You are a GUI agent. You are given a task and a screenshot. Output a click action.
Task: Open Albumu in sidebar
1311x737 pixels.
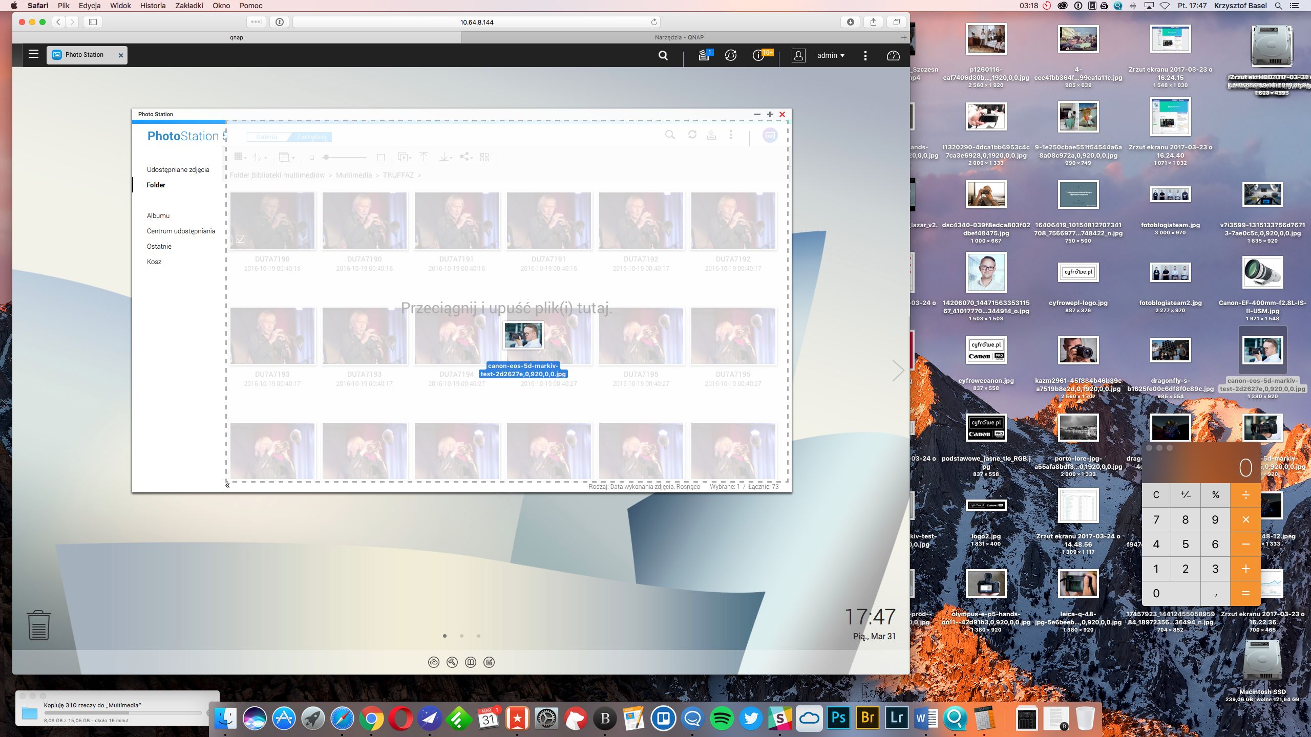158,215
